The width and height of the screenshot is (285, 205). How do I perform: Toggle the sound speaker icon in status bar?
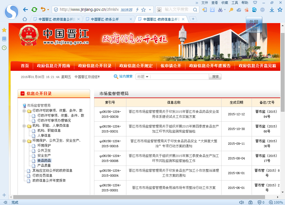pos(241,202)
